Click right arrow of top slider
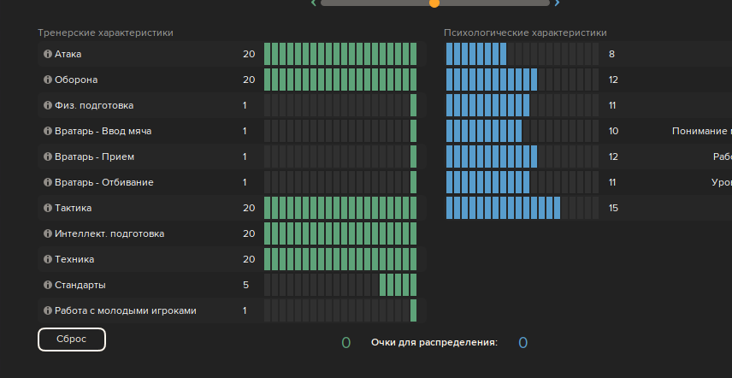This screenshot has width=732, height=378. pyautogui.click(x=557, y=3)
